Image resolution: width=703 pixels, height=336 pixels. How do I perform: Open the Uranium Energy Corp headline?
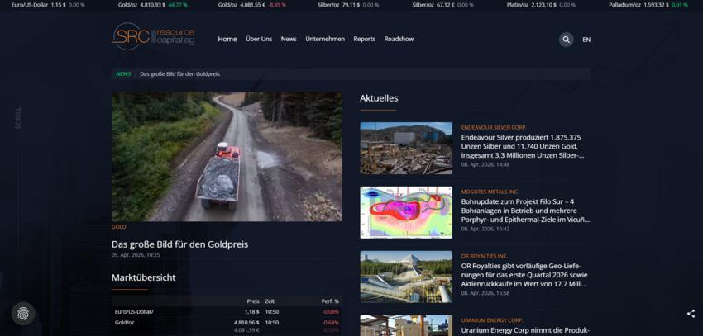point(524,331)
